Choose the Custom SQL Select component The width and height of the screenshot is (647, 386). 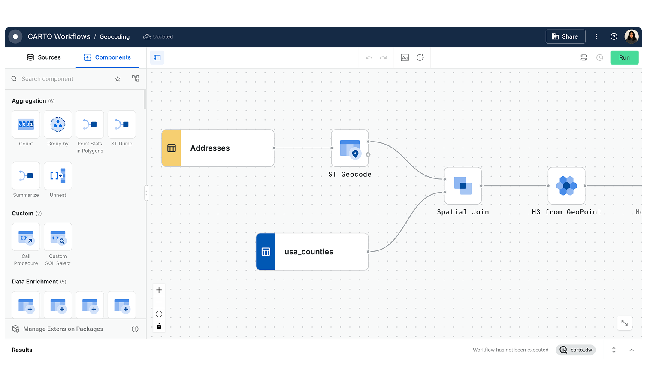coord(58,237)
